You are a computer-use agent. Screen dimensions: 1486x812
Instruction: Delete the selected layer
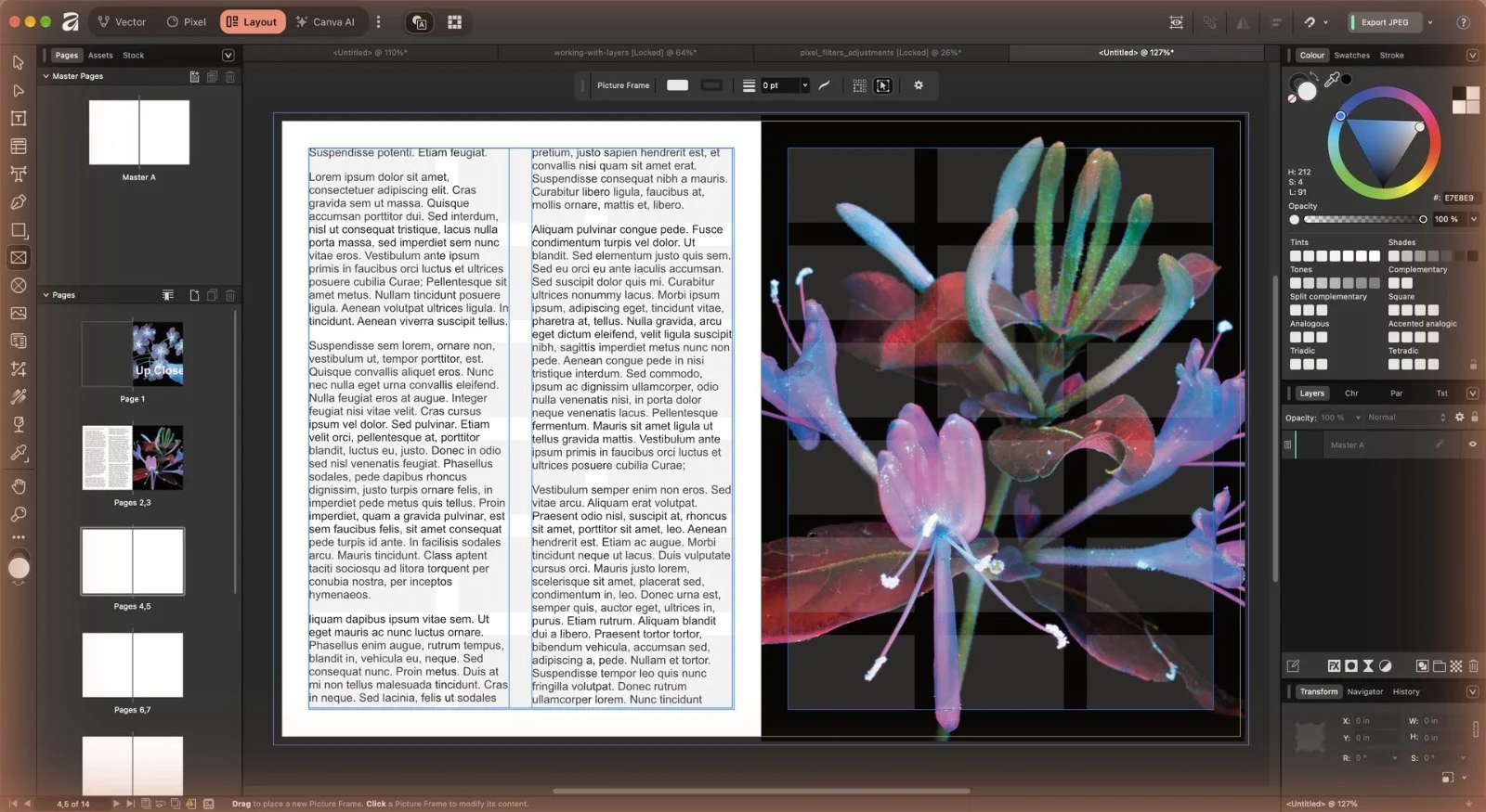point(1473,665)
